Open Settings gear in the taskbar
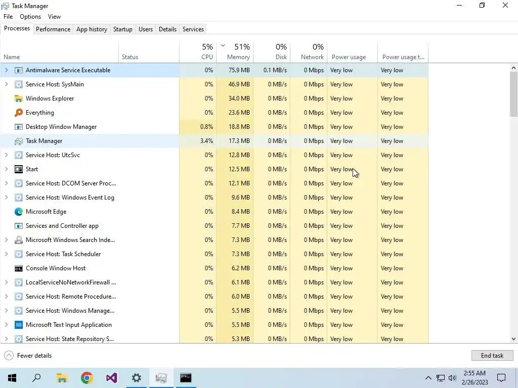The height and width of the screenshot is (388, 518). pos(137,378)
